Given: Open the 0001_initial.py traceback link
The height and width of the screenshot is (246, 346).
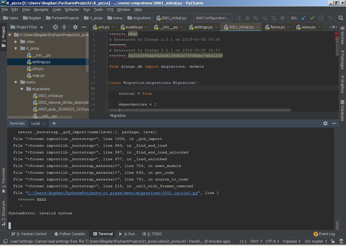Looking at the screenshot, I should [113, 193].
